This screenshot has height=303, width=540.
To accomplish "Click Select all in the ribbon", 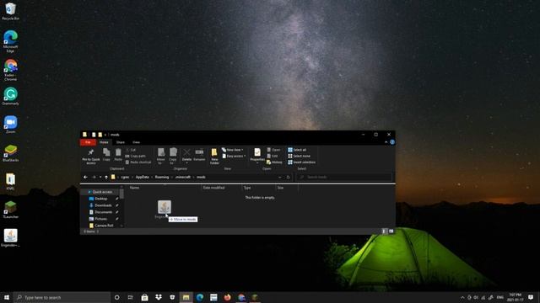I will tap(297, 150).
